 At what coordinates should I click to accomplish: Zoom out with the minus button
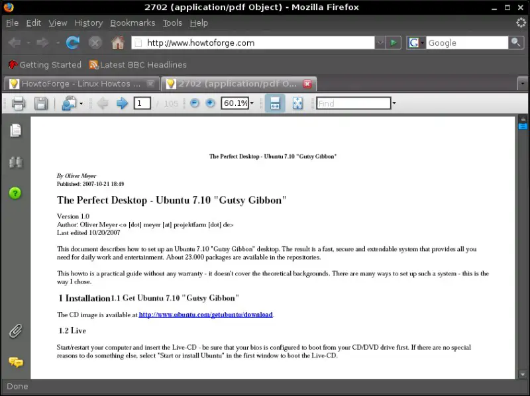[194, 103]
